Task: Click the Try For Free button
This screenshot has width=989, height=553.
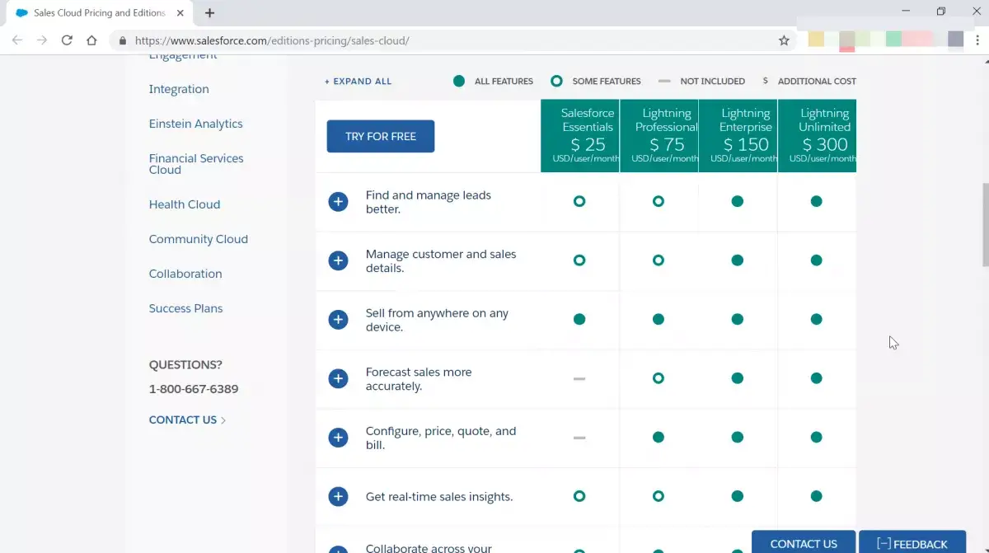Action: click(381, 136)
